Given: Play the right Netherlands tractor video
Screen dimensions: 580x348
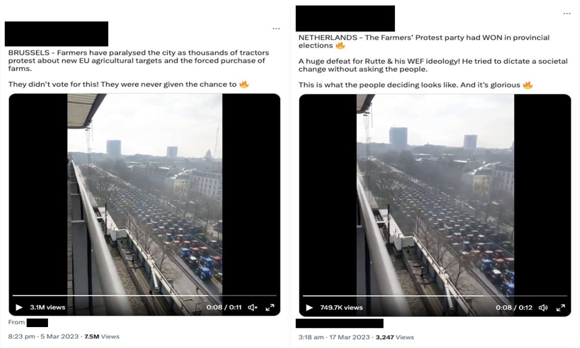Looking at the screenshot, I should pyautogui.click(x=309, y=308).
